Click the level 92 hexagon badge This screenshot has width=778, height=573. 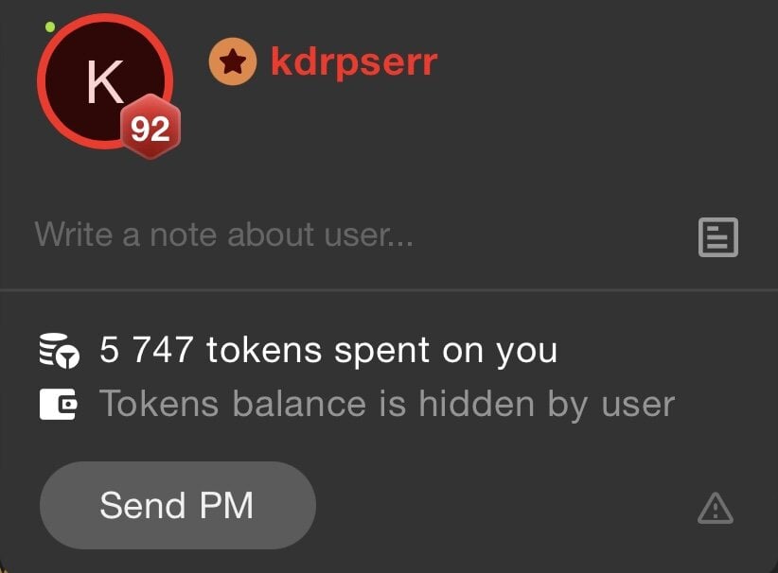150,128
